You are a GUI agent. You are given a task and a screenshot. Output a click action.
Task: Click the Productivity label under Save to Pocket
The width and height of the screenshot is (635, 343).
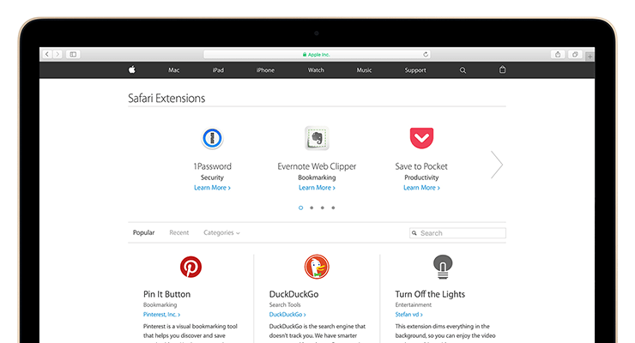[x=421, y=178]
